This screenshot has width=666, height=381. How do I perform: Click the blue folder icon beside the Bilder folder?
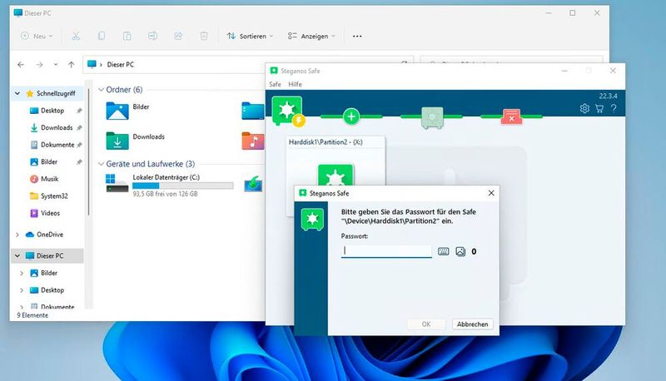coord(253,111)
